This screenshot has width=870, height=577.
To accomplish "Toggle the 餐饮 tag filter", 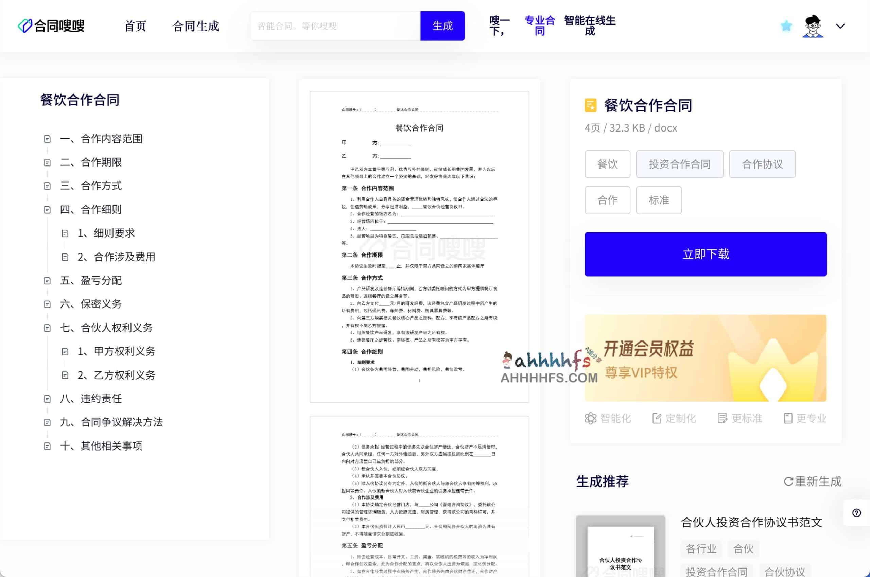I will pyautogui.click(x=608, y=164).
